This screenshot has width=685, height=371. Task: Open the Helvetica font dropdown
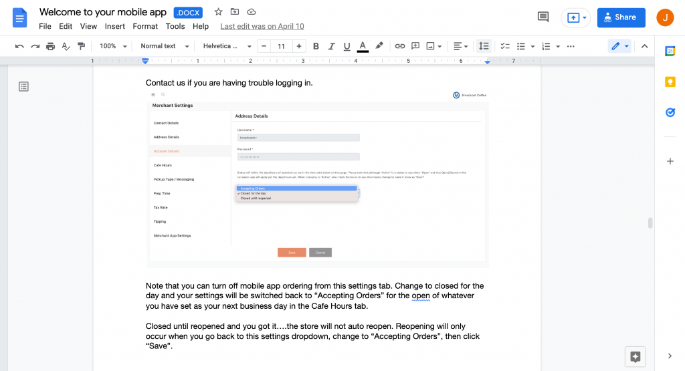[227, 46]
